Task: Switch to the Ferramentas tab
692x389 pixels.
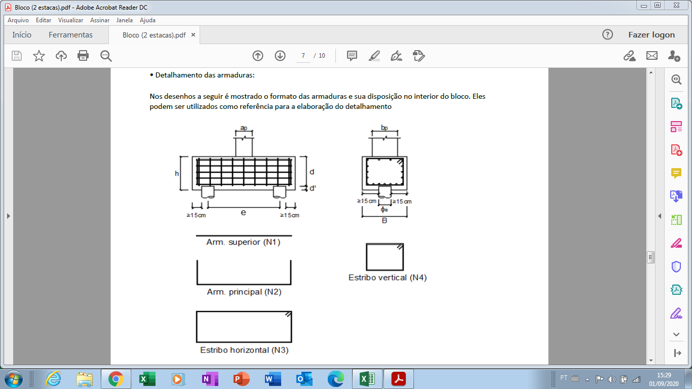Action: coord(71,35)
